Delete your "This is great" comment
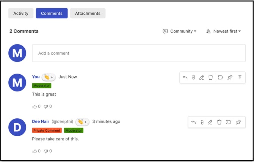254x162 pixels. (x=210, y=77)
